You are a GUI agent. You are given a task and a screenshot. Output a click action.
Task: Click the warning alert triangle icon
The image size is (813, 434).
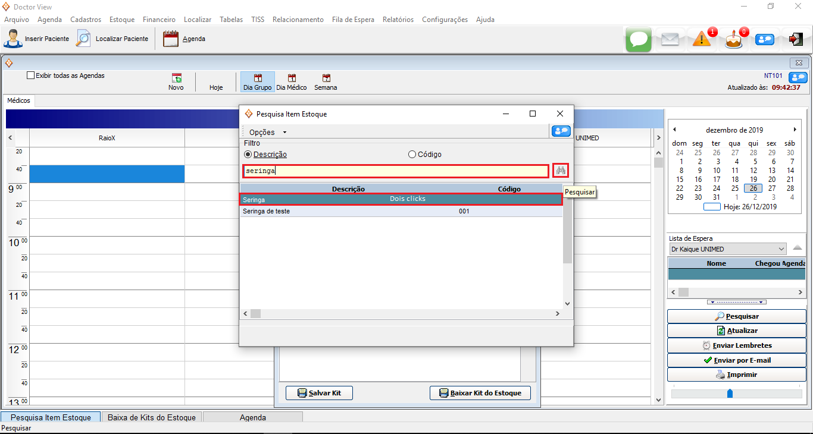(702, 40)
